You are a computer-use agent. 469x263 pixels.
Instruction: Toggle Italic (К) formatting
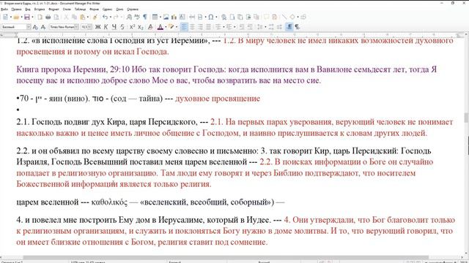[106, 27]
